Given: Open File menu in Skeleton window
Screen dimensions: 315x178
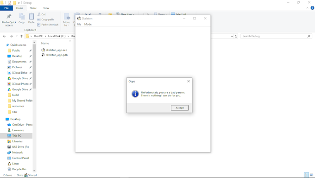Looking at the screenshot, I should (79, 24).
